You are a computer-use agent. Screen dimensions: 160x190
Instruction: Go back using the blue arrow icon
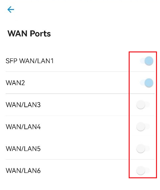pos(11,9)
